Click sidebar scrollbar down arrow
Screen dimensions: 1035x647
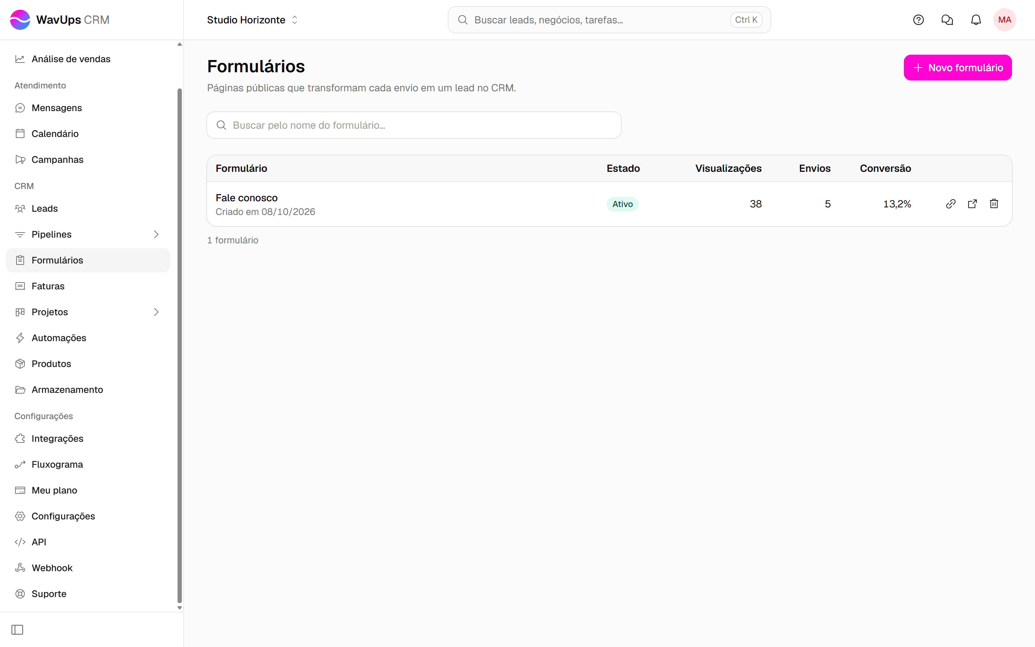point(180,607)
